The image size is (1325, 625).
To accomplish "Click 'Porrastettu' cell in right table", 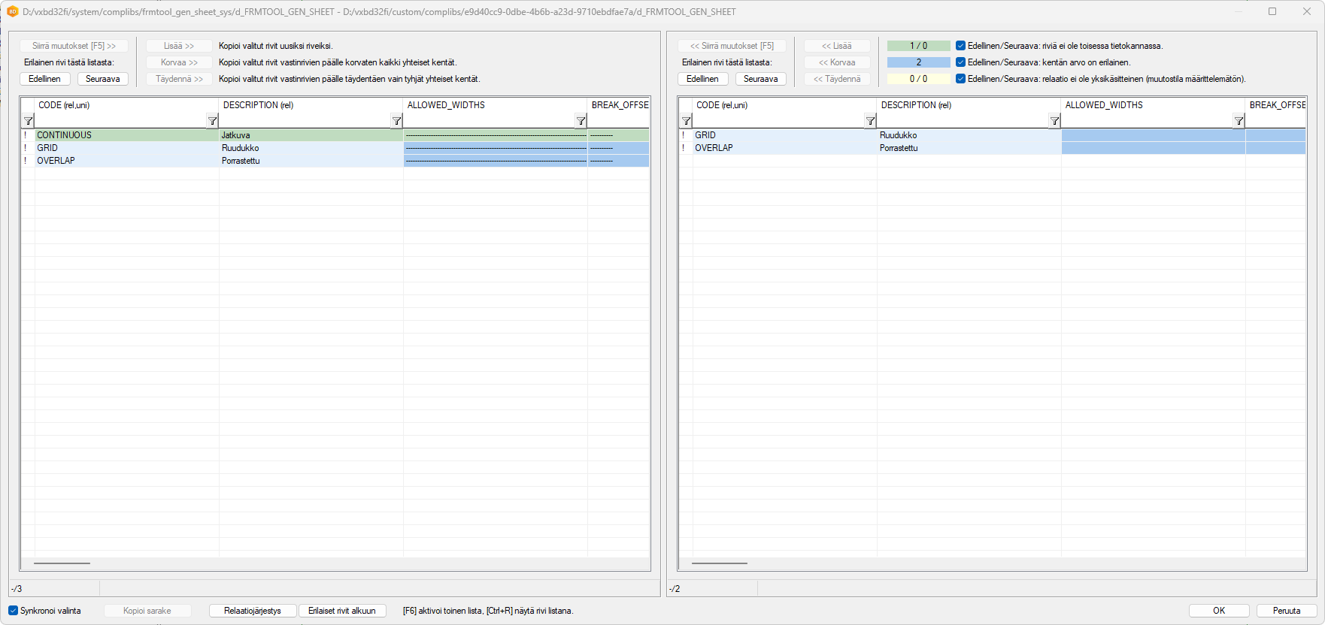I will pos(969,148).
